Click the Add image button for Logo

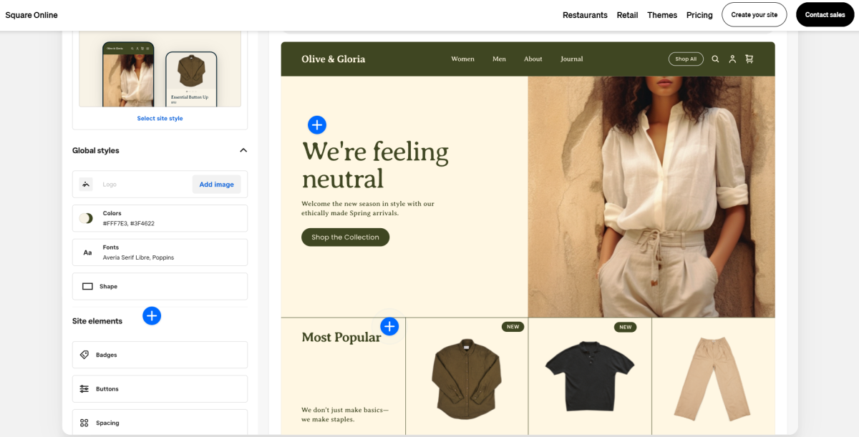point(216,185)
